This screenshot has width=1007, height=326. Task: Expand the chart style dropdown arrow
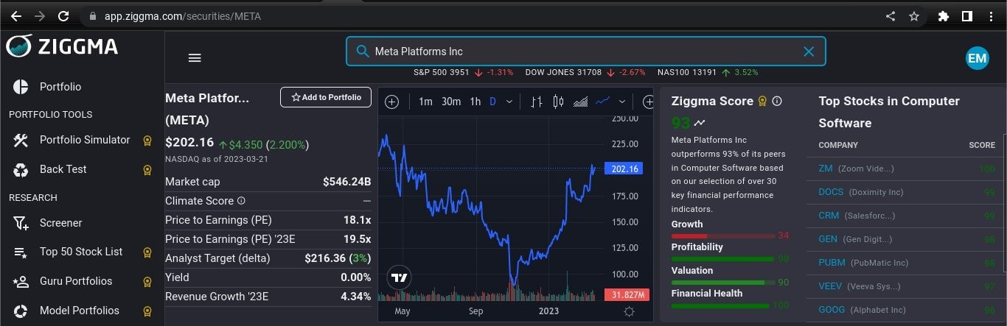(622, 102)
